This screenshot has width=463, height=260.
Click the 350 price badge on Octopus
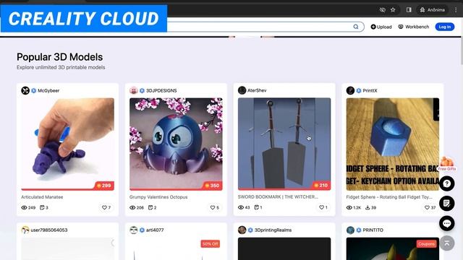coord(212,186)
